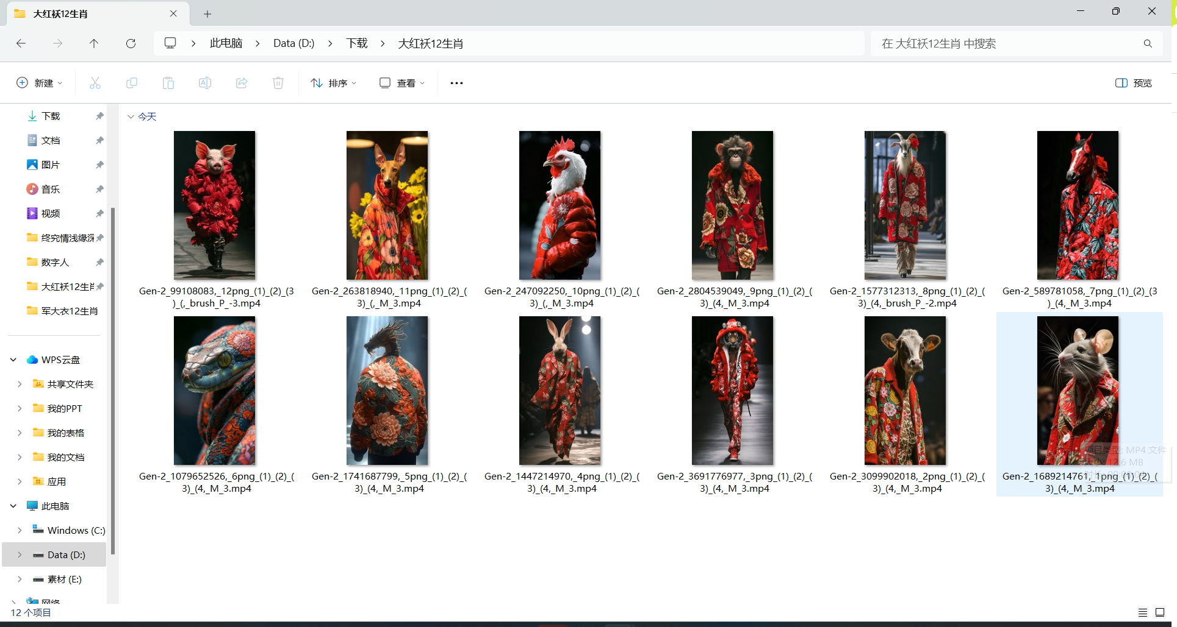Open the 数字人 folder in sidebar
The width and height of the screenshot is (1177, 627).
coord(55,262)
